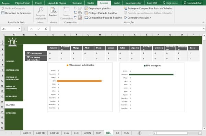This screenshot has height=136, width=206.
Task: Open Dicionário de Sinônimos thesaurus
Action: 16,13
